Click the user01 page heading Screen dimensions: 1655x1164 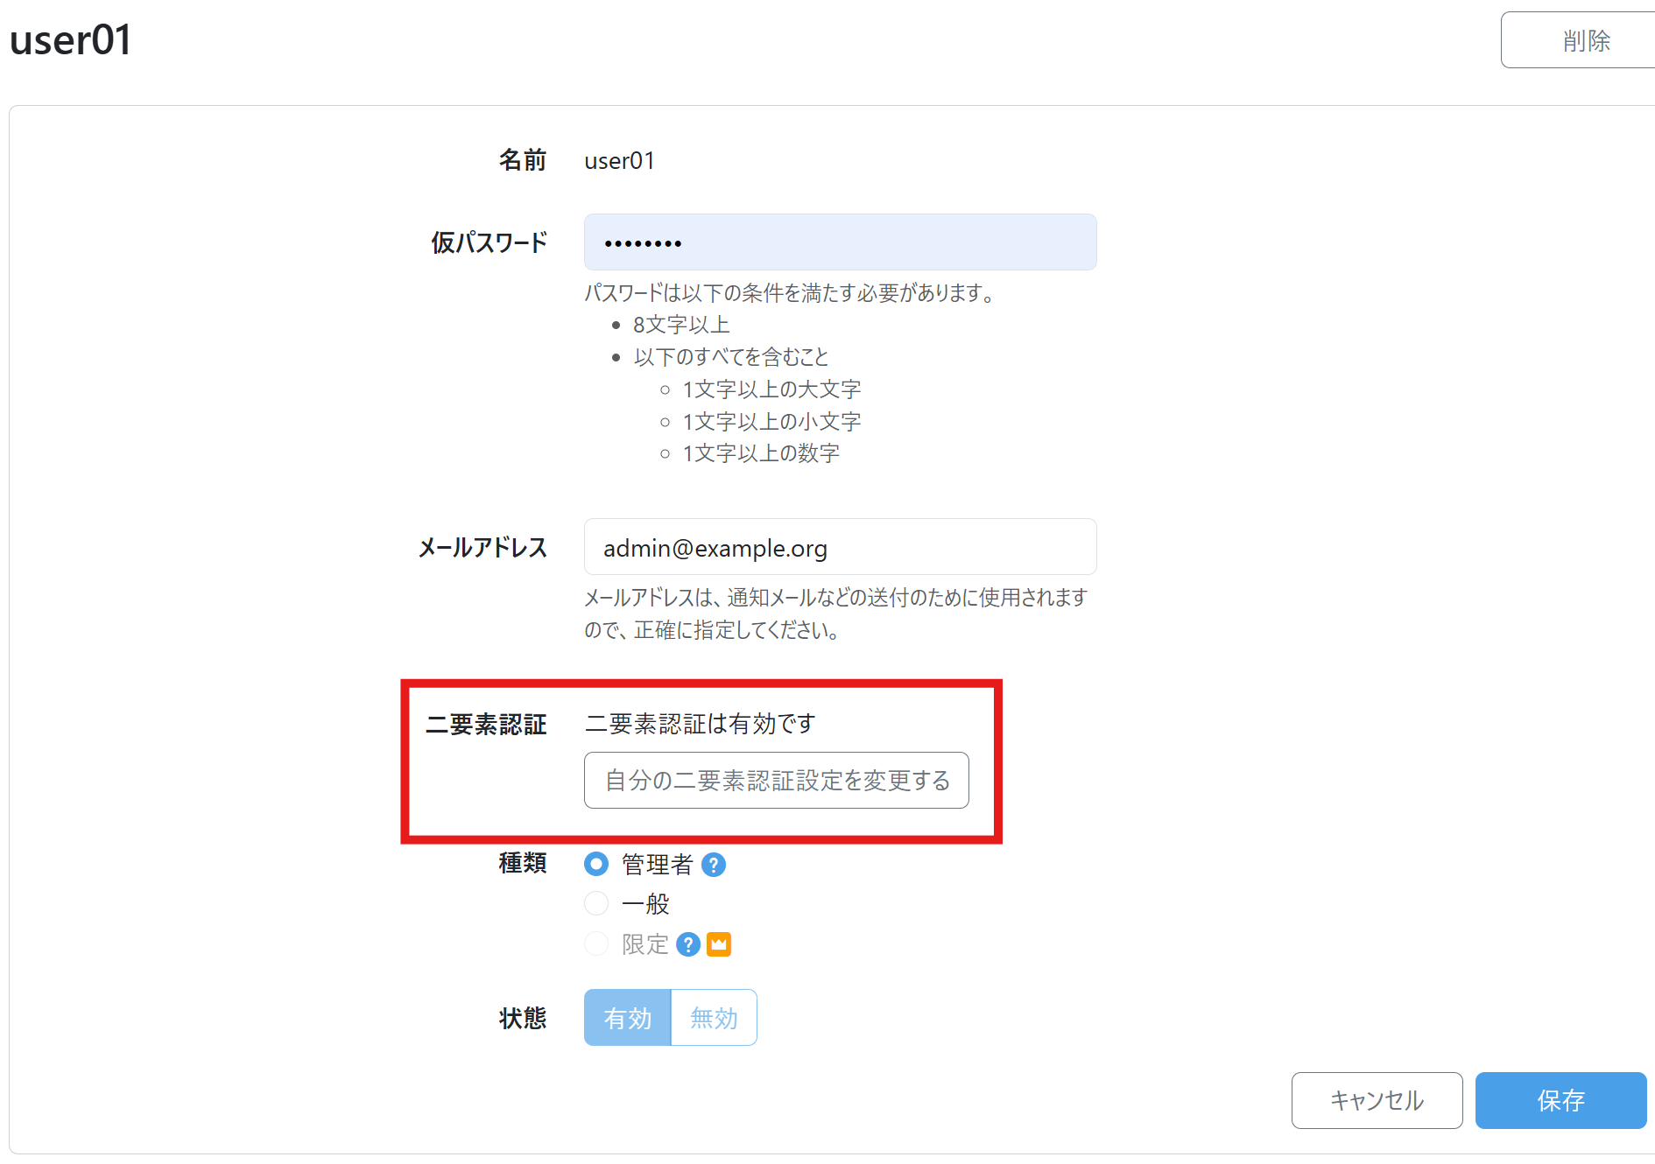[x=71, y=40]
